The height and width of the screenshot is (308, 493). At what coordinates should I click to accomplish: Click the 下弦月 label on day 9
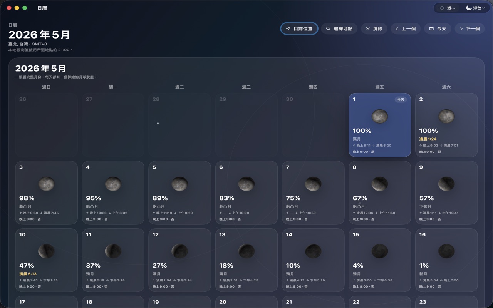pos(426,206)
